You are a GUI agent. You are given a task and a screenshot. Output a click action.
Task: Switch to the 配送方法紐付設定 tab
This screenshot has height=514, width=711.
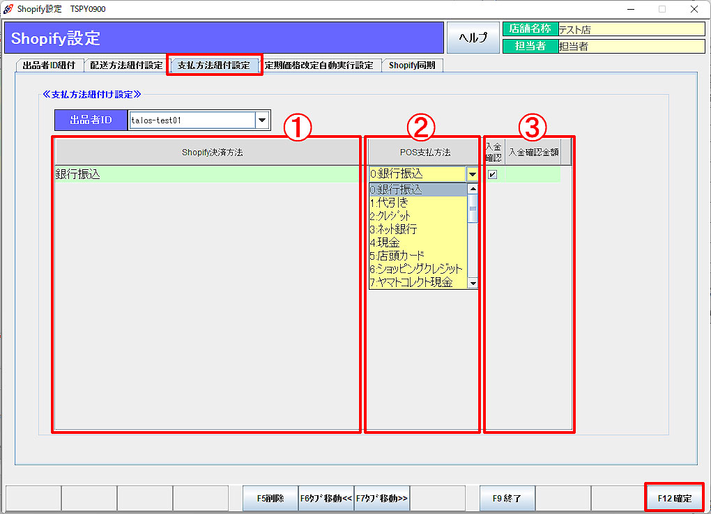click(x=126, y=65)
